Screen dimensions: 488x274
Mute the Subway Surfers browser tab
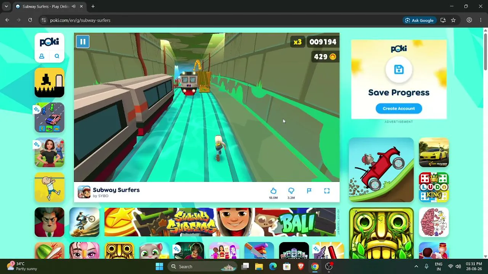point(74,6)
